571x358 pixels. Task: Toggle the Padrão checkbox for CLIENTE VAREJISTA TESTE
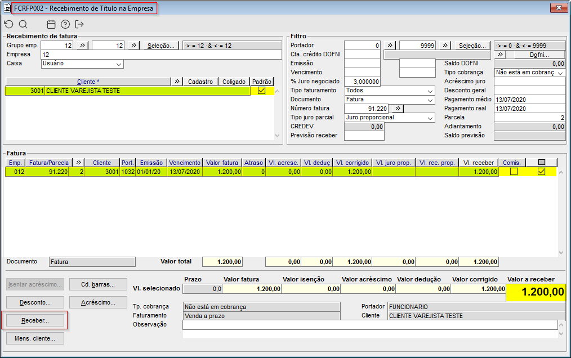[x=261, y=91]
